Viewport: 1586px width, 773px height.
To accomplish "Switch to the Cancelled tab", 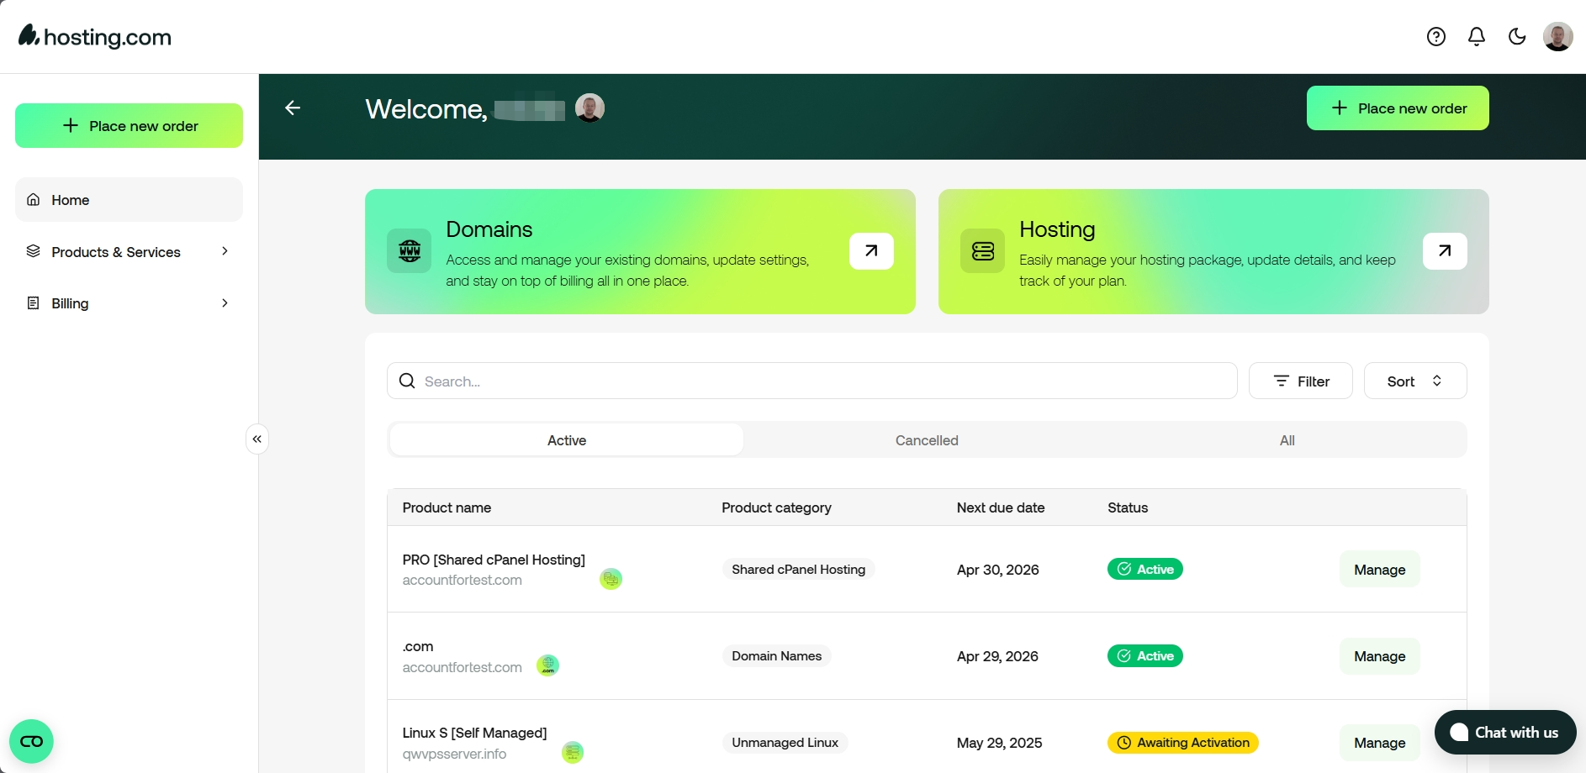I will coord(927,440).
